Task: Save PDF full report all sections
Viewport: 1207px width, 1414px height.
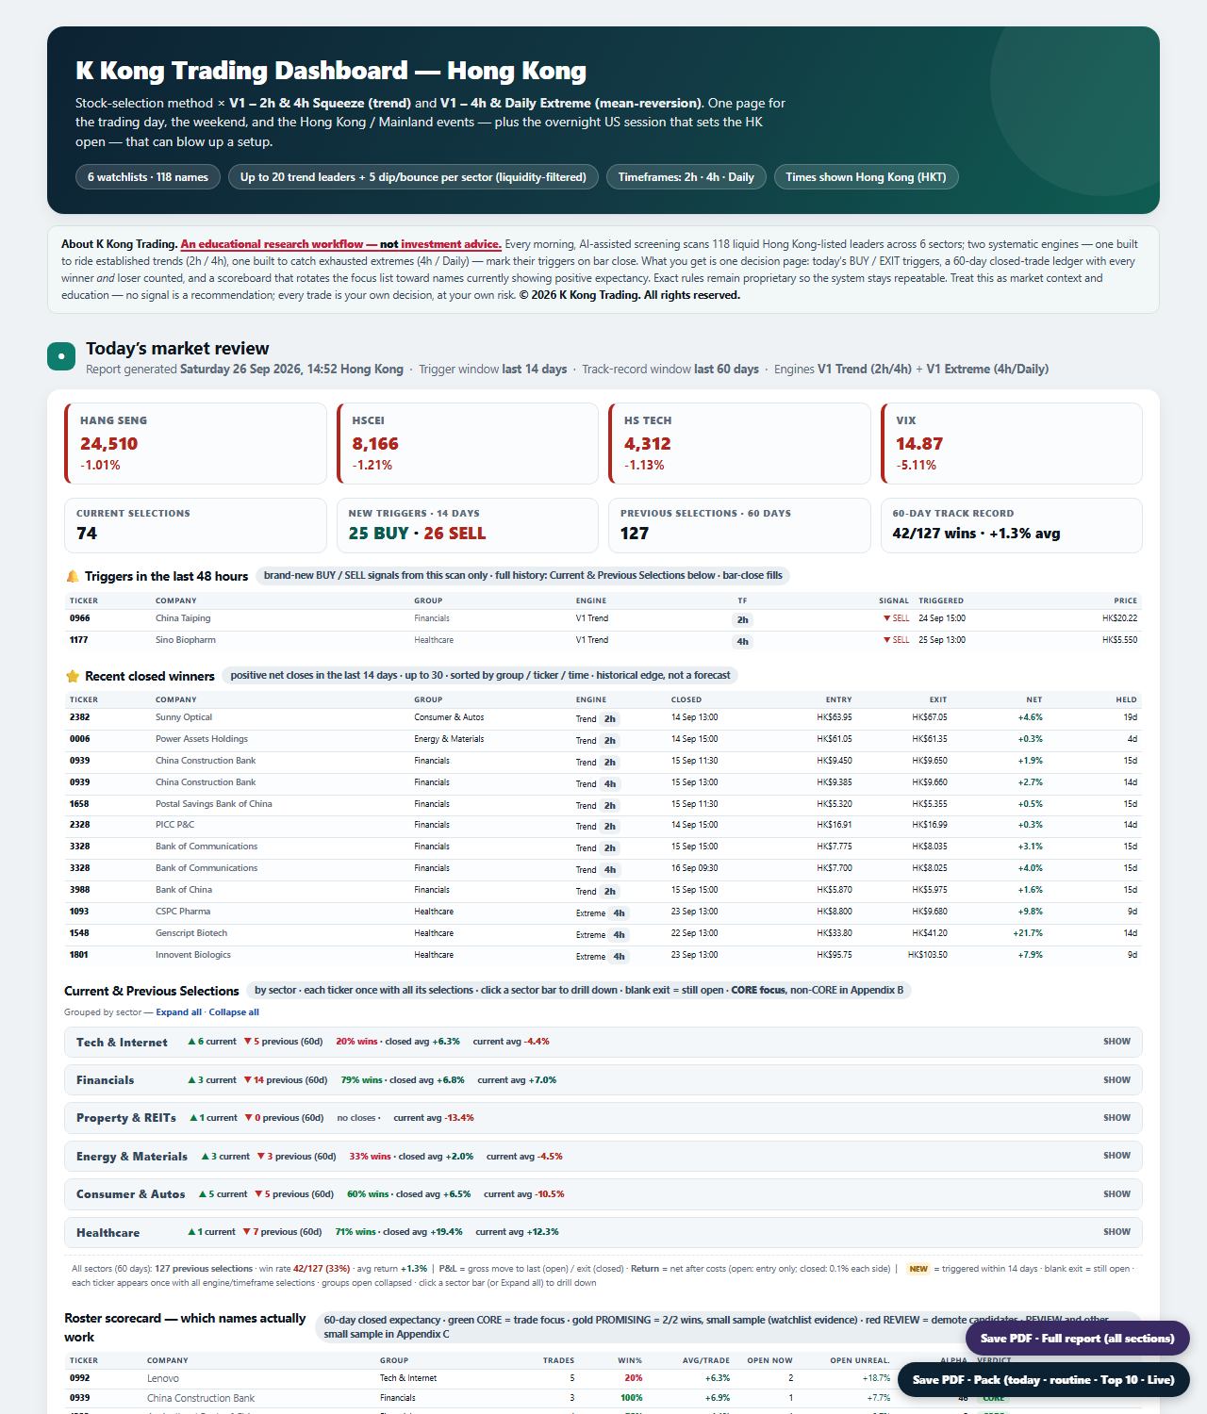Action: click(1077, 1339)
